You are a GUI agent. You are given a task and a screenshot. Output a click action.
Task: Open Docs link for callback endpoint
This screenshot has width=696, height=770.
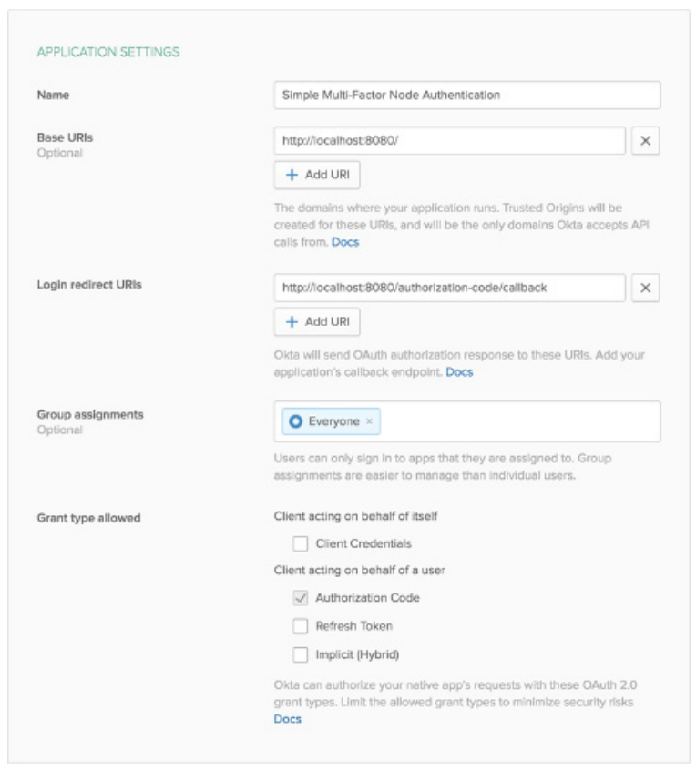click(459, 372)
